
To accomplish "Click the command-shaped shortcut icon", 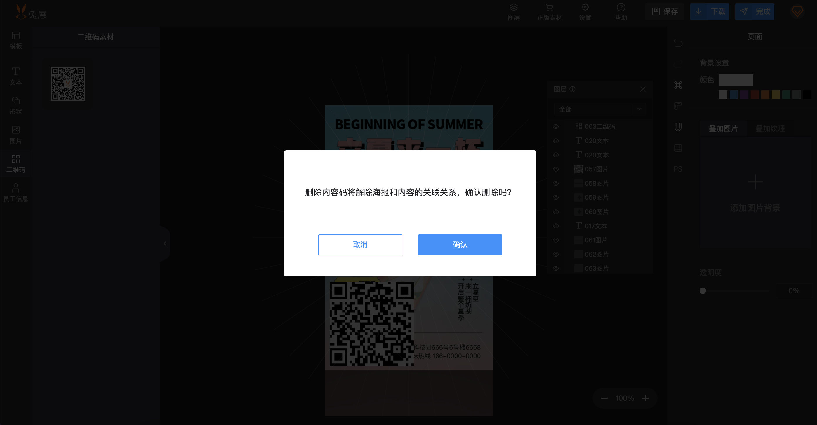I will [678, 85].
